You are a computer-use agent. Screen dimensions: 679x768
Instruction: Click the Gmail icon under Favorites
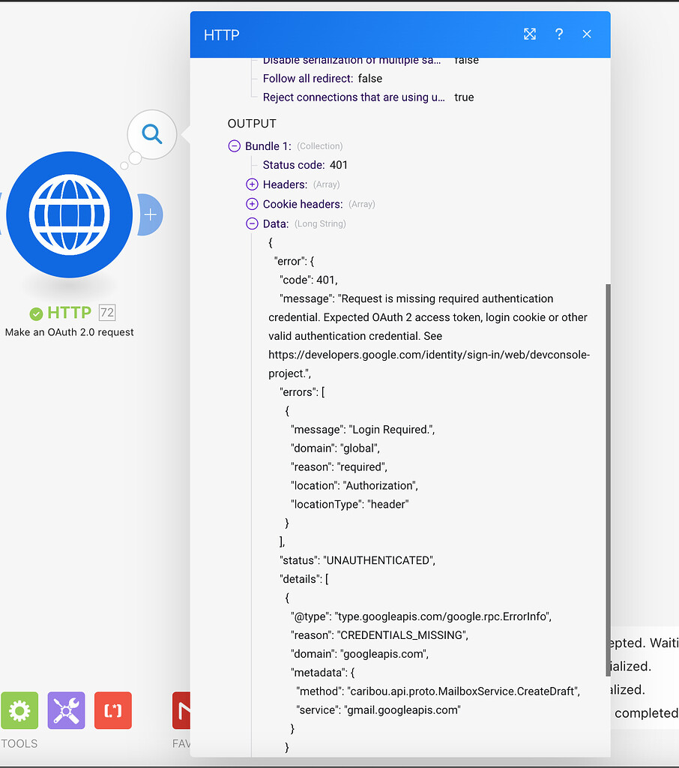click(182, 710)
